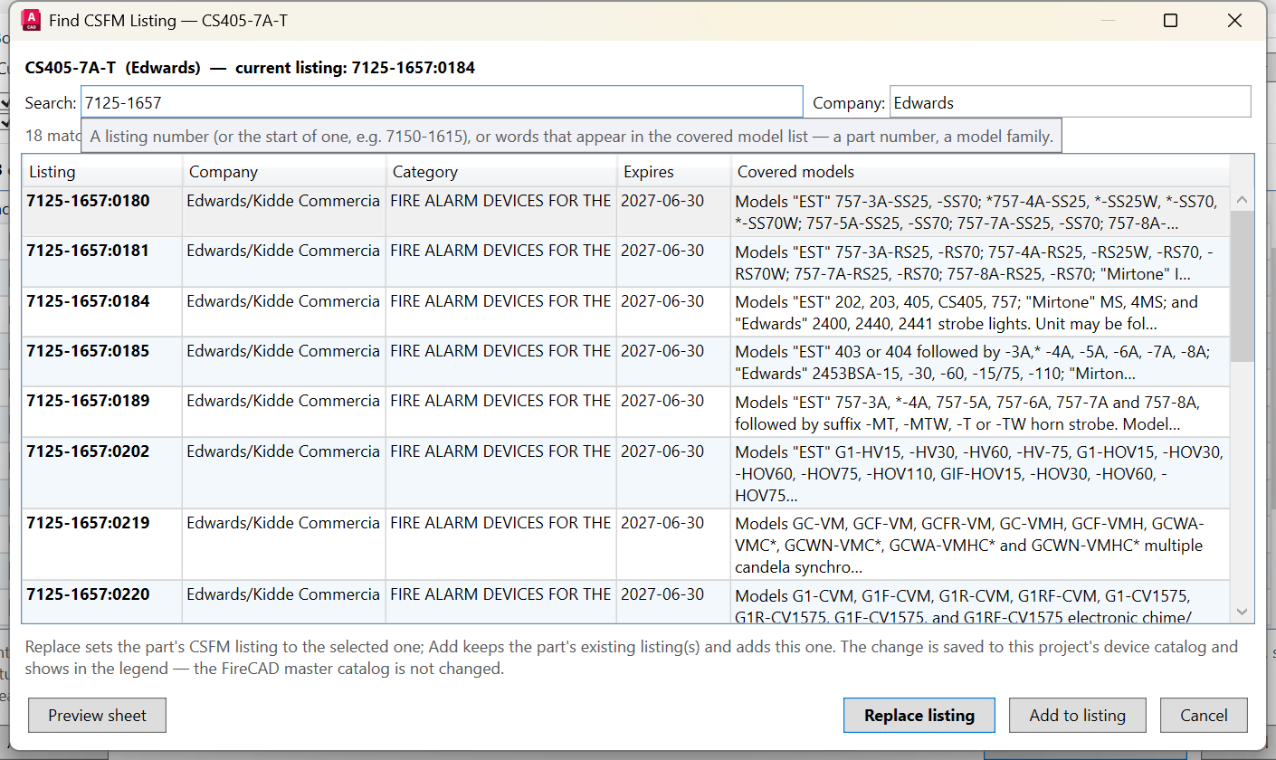Click covered models text mentioning 2453BSA-15
This screenshot has width=1276, height=760.
tap(973, 363)
